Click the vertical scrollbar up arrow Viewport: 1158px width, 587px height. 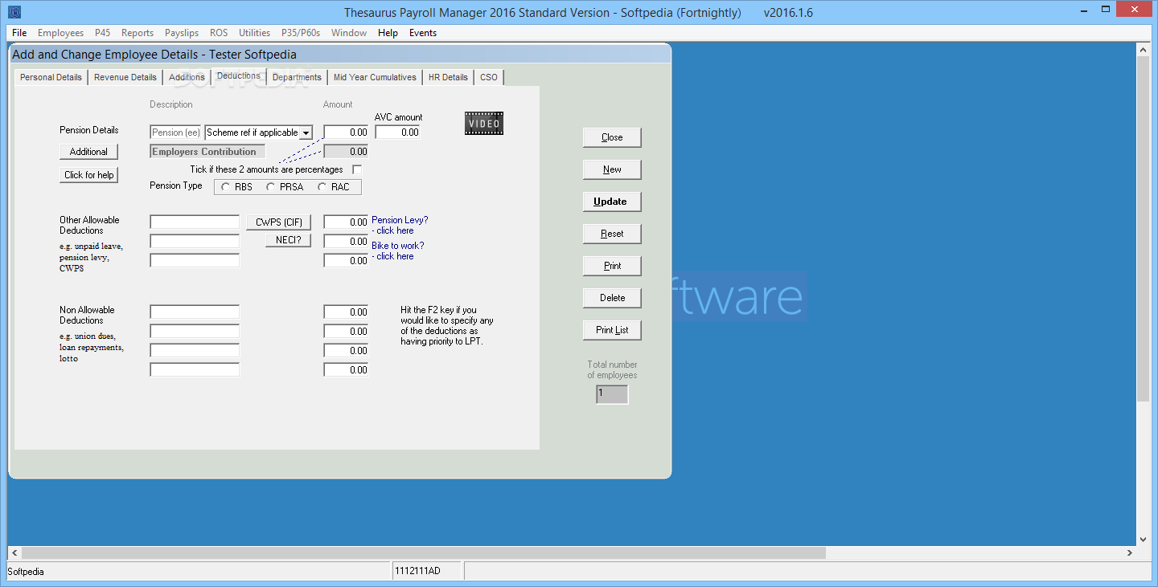pyautogui.click(x=1143, y=50)
